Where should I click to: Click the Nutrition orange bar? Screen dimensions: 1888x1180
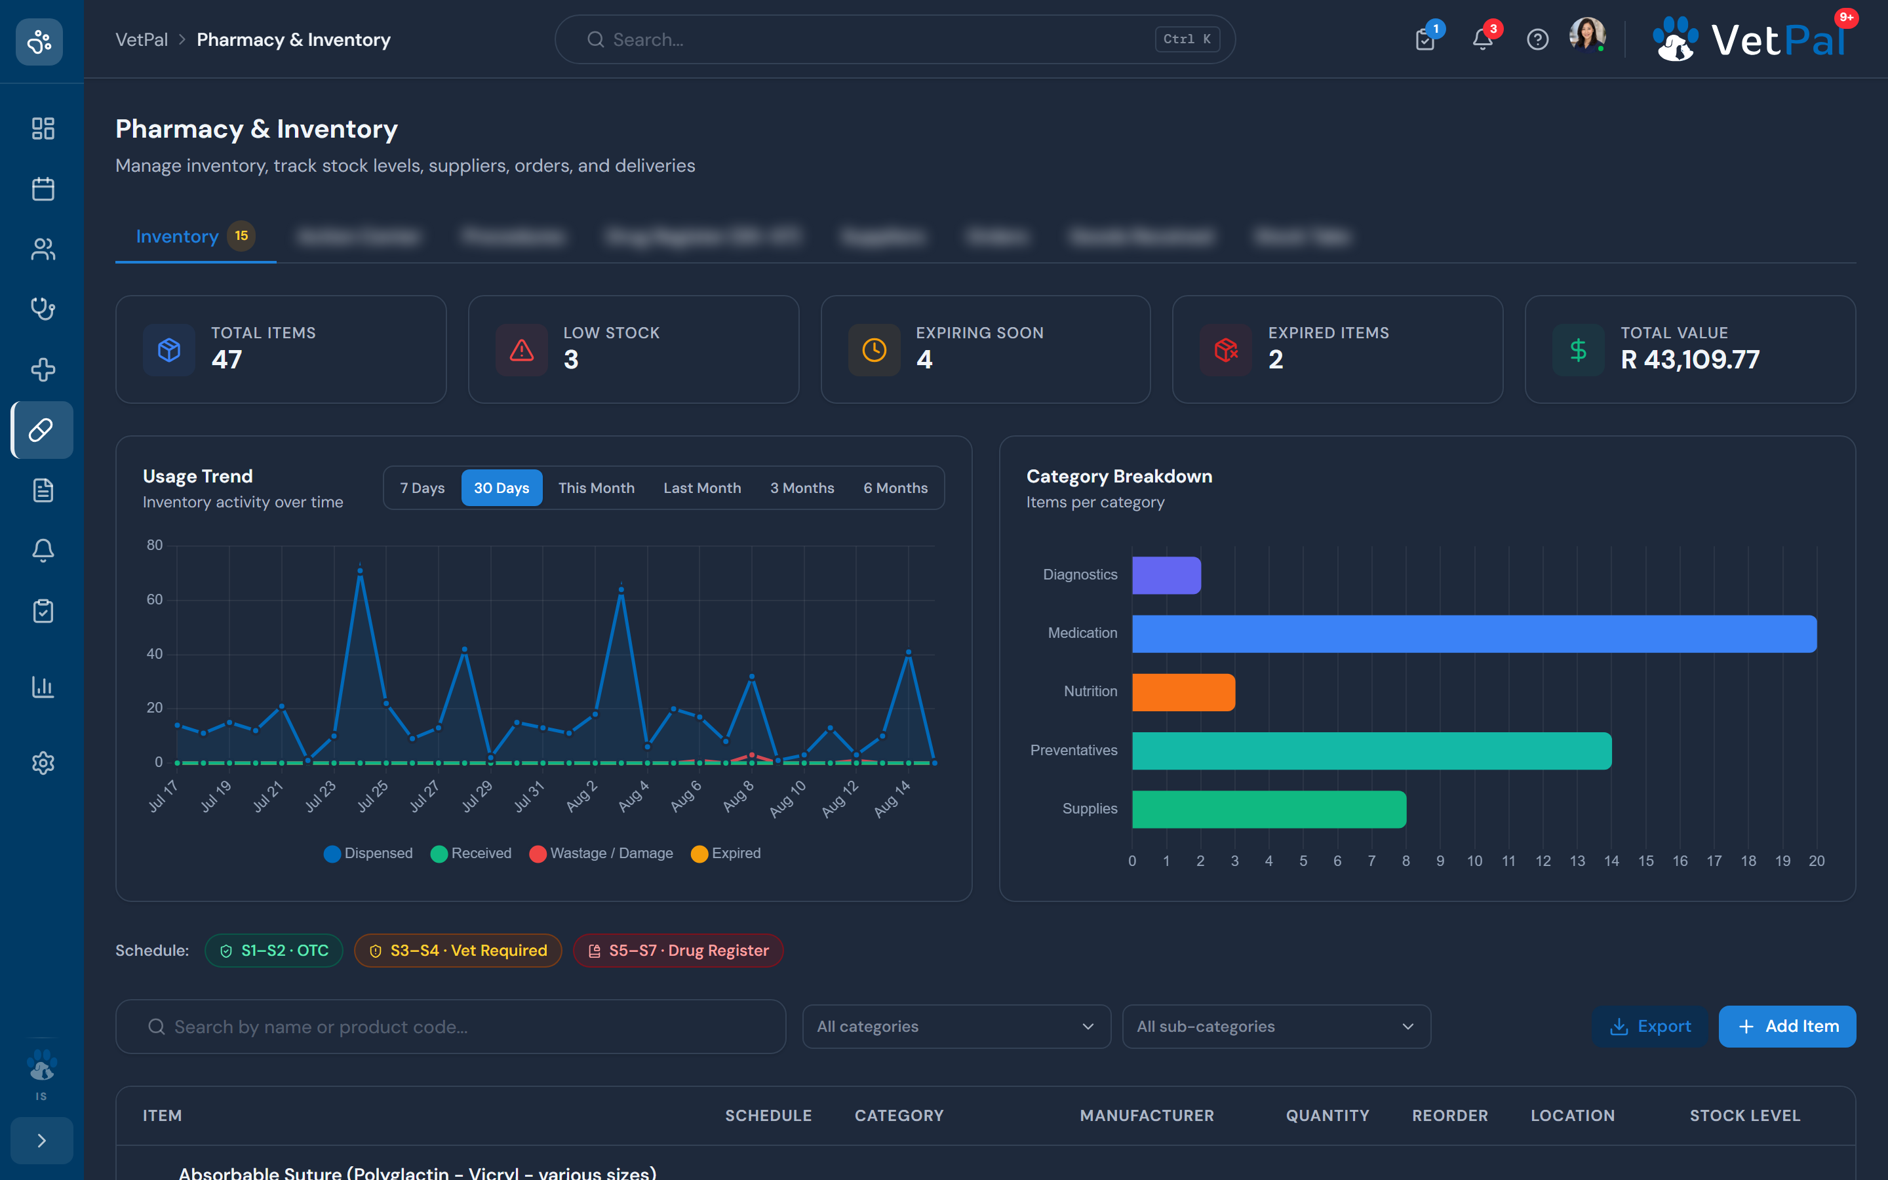[x=1183, y=692]
